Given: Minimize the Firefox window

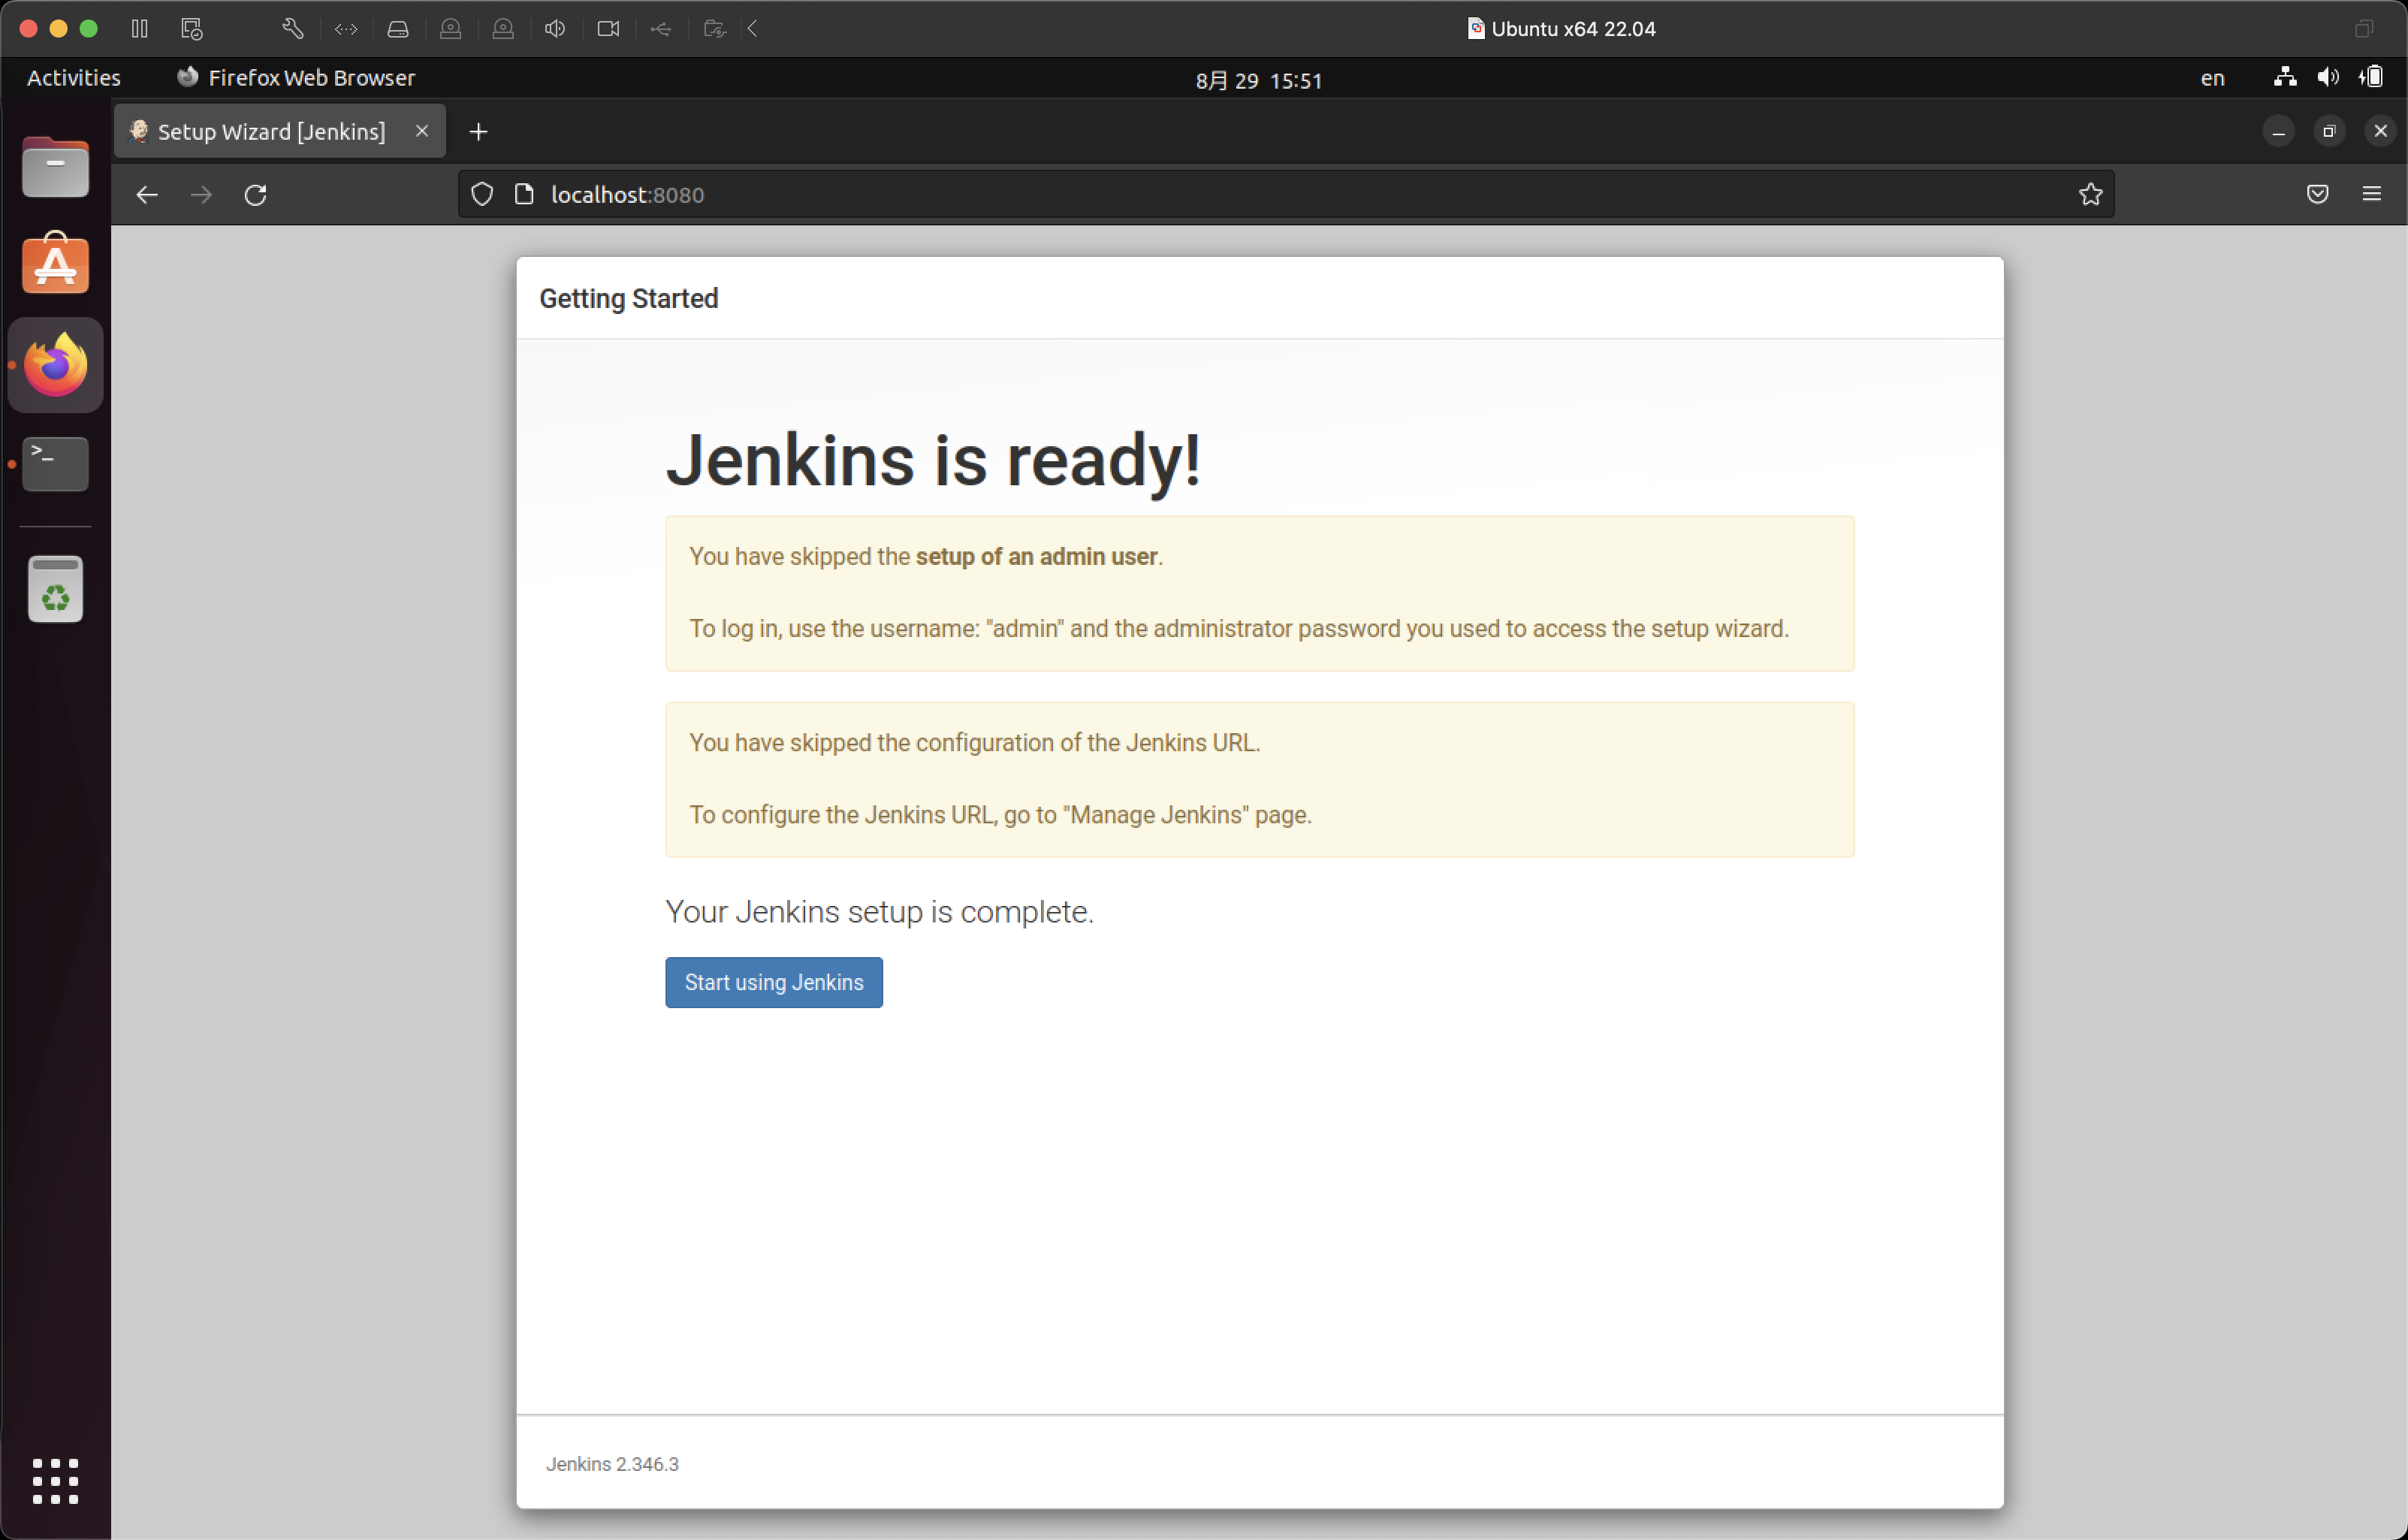Looking at the screenshot, I should (2278, 131).
